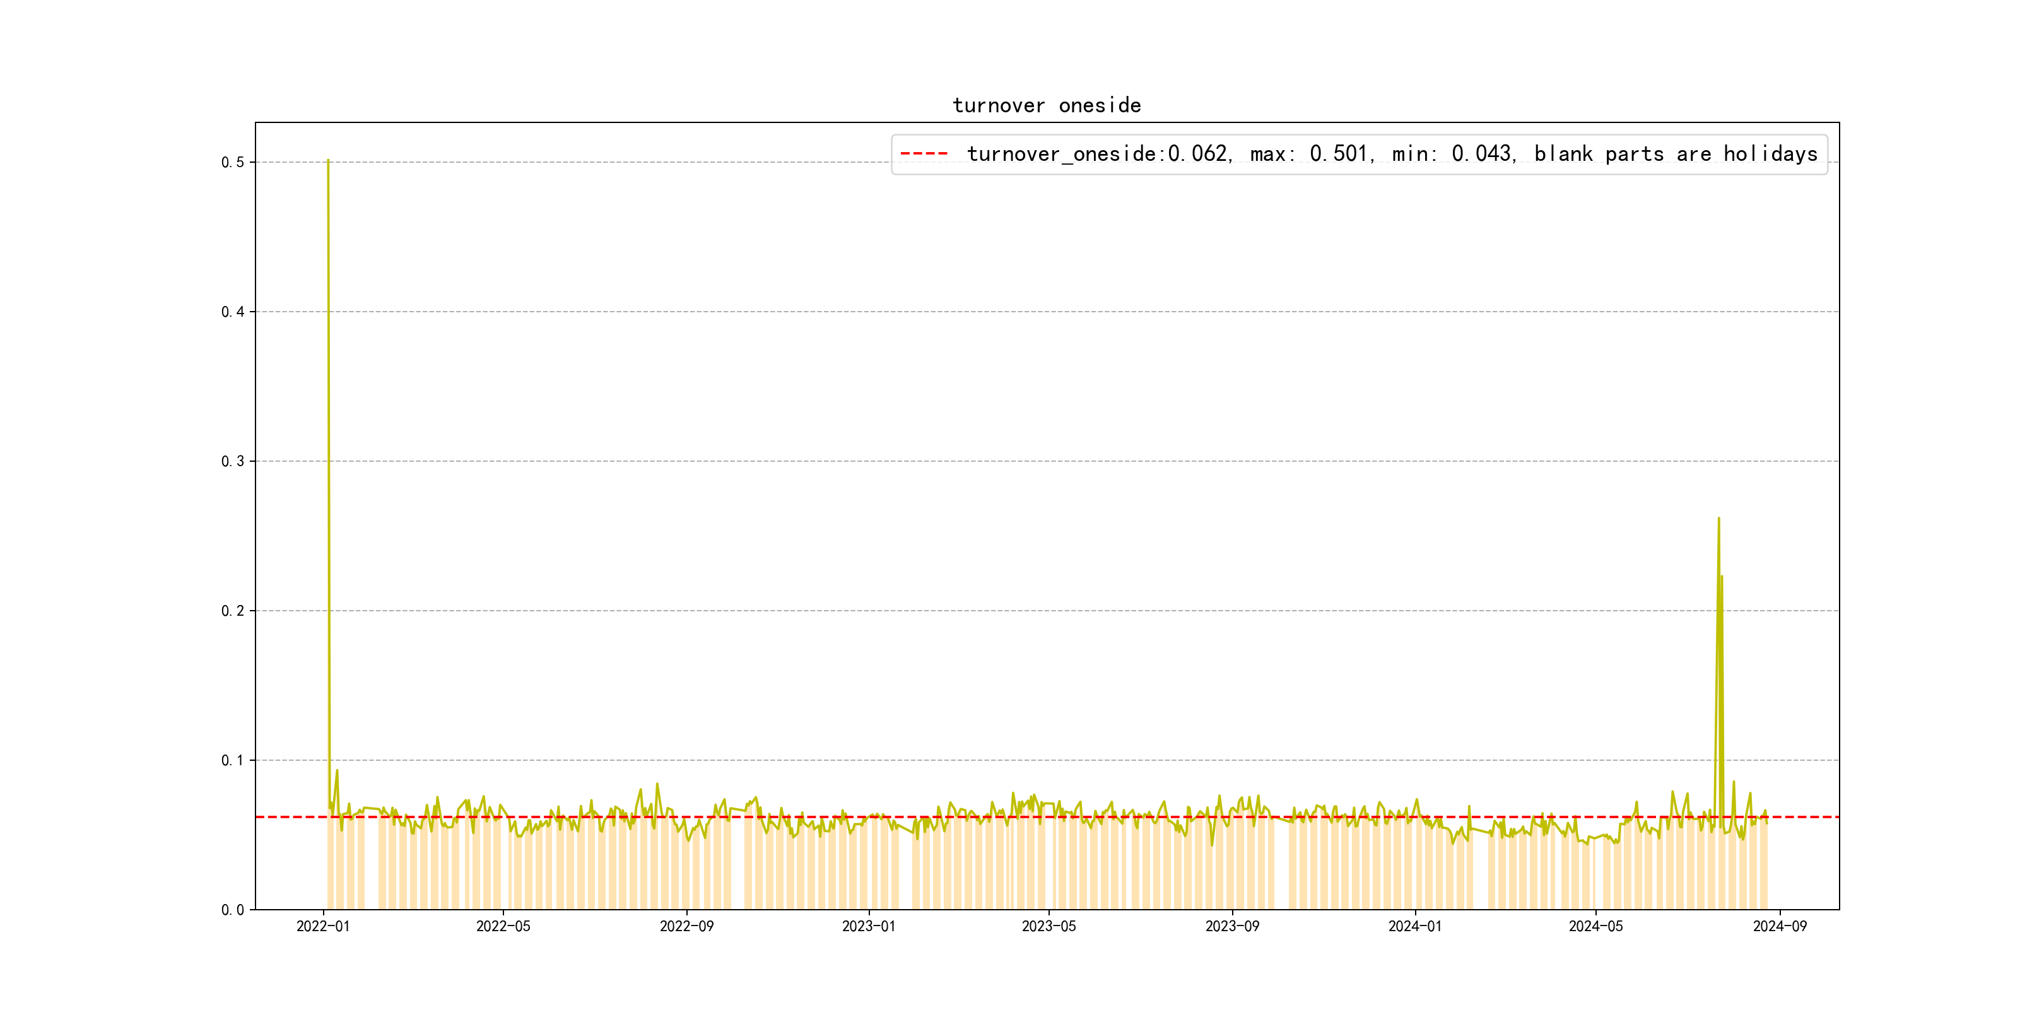Click the 2022-05 x-axis tick label
Viewport: 2044px width, 1022px height.
tap(503, 927)
